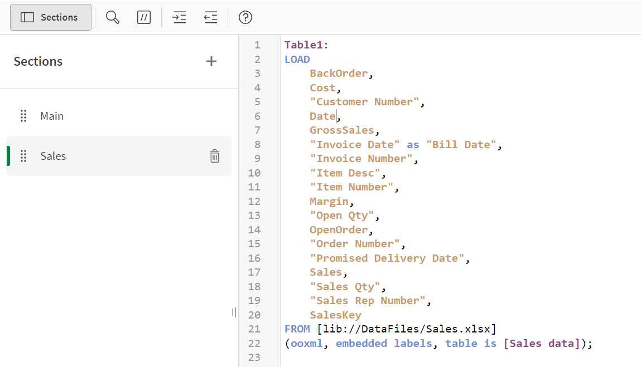The image size is (641, 367).
Task: Click the OpenOrder field name
Action: tap(339, 230)
